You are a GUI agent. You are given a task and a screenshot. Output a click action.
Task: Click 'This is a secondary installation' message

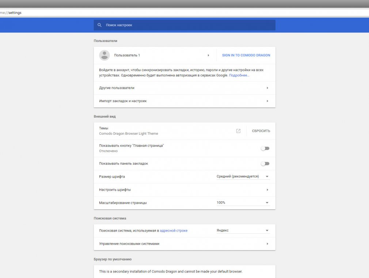pyautogui.click(x=171, y=271)
